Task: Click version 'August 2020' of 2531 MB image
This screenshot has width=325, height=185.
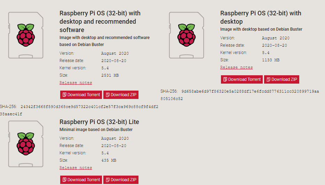Action: pos(115,53)
